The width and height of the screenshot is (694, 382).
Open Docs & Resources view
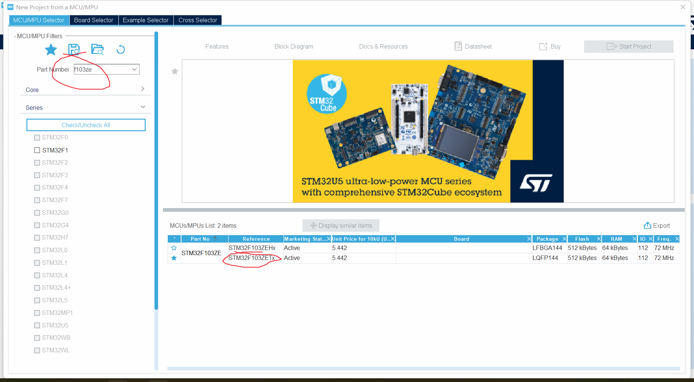click(383, 46)
